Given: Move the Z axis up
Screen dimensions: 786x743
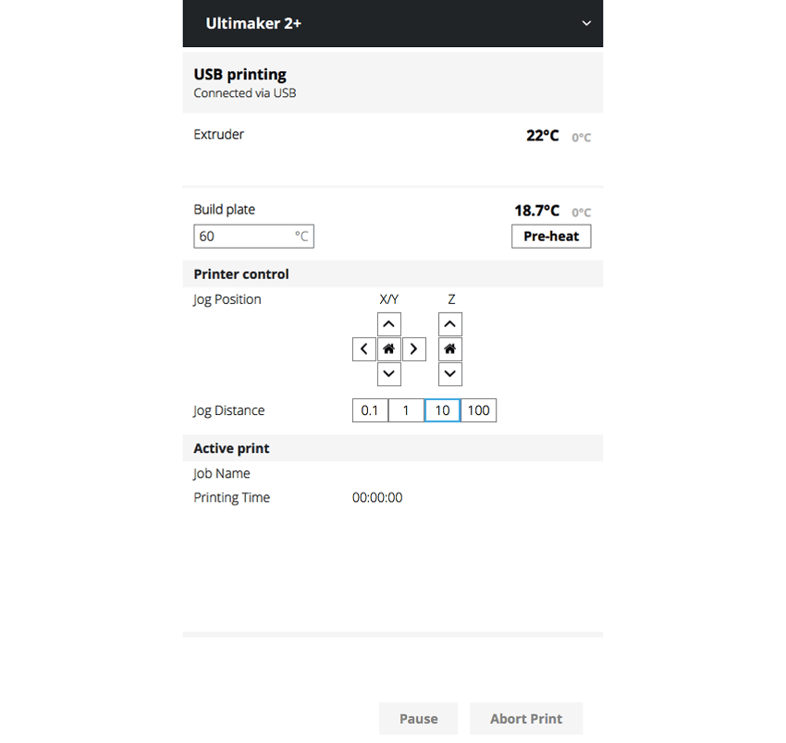Looking at the screenshot, I should tap(450, 324).
